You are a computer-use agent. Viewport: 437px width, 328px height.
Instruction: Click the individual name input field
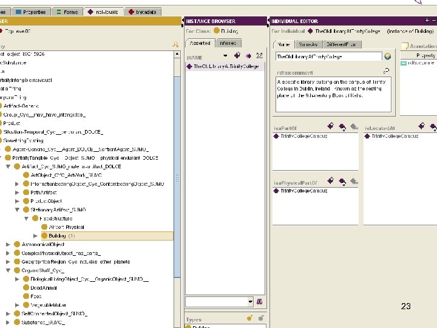coord(328,56)
